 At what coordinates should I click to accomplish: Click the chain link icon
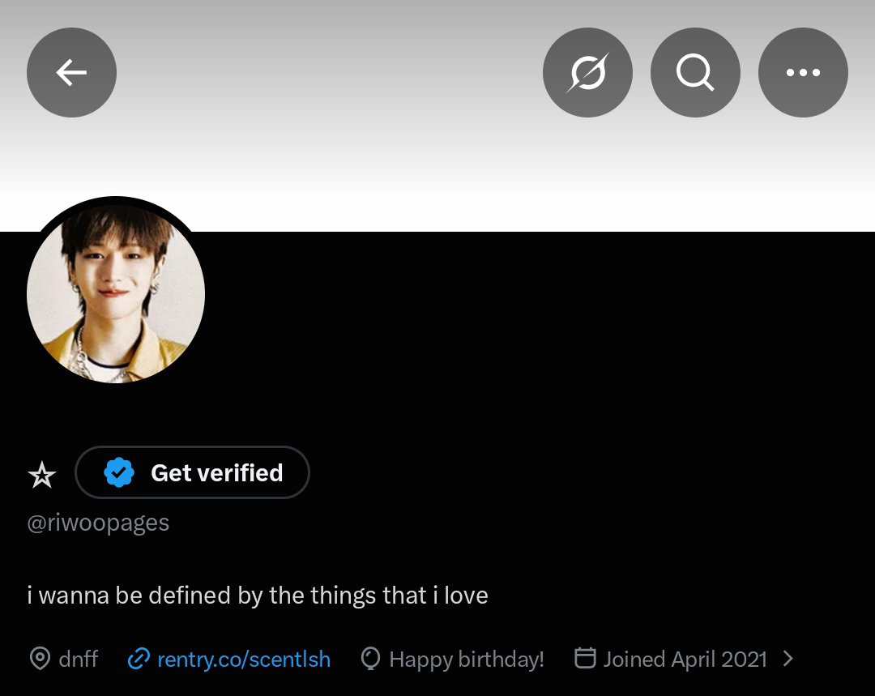139,659
